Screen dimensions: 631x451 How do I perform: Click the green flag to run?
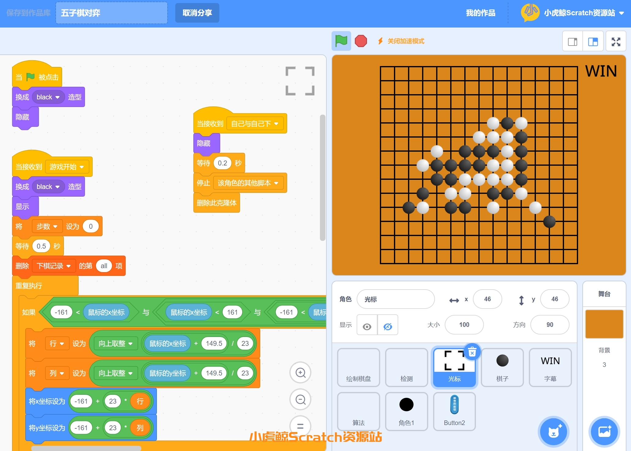coord(341,41)
